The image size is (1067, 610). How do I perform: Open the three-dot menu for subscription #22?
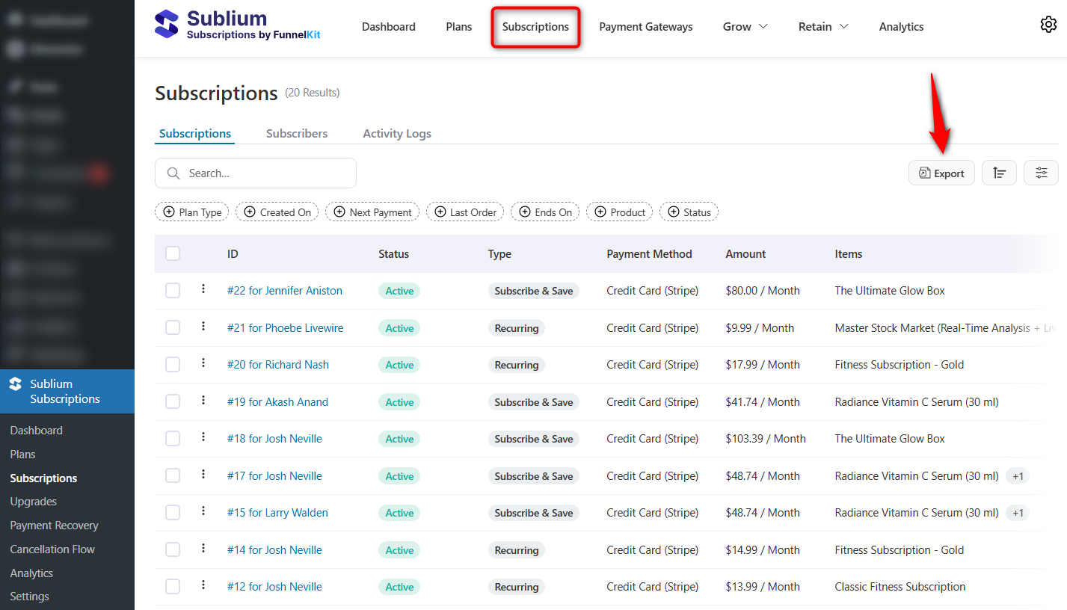(x=203, y=290)
